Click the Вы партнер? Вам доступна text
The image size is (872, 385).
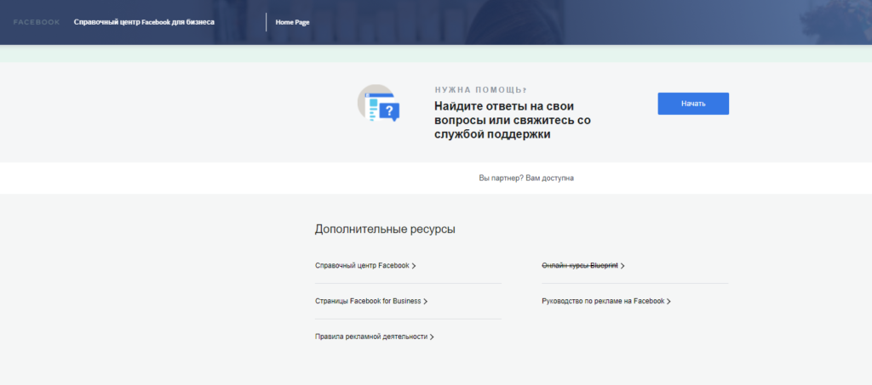tap(526, 178)
